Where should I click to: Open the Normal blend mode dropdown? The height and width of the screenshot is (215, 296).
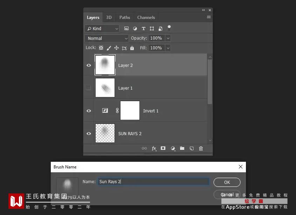coord(106,39)
